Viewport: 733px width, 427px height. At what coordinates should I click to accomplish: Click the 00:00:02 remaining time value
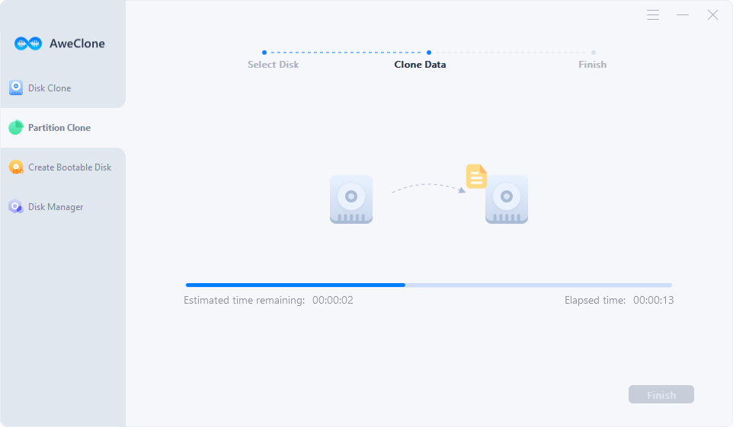pyautogui.click(x=333, y=300)
